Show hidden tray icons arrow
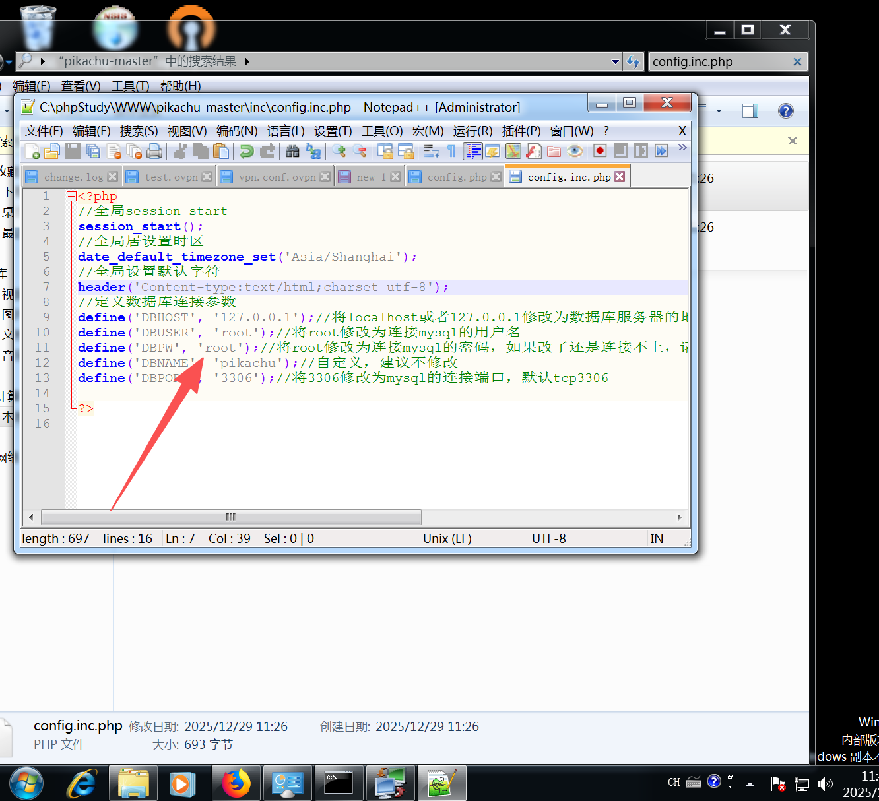Screen dimensions: 879x801 click(750, 784)
